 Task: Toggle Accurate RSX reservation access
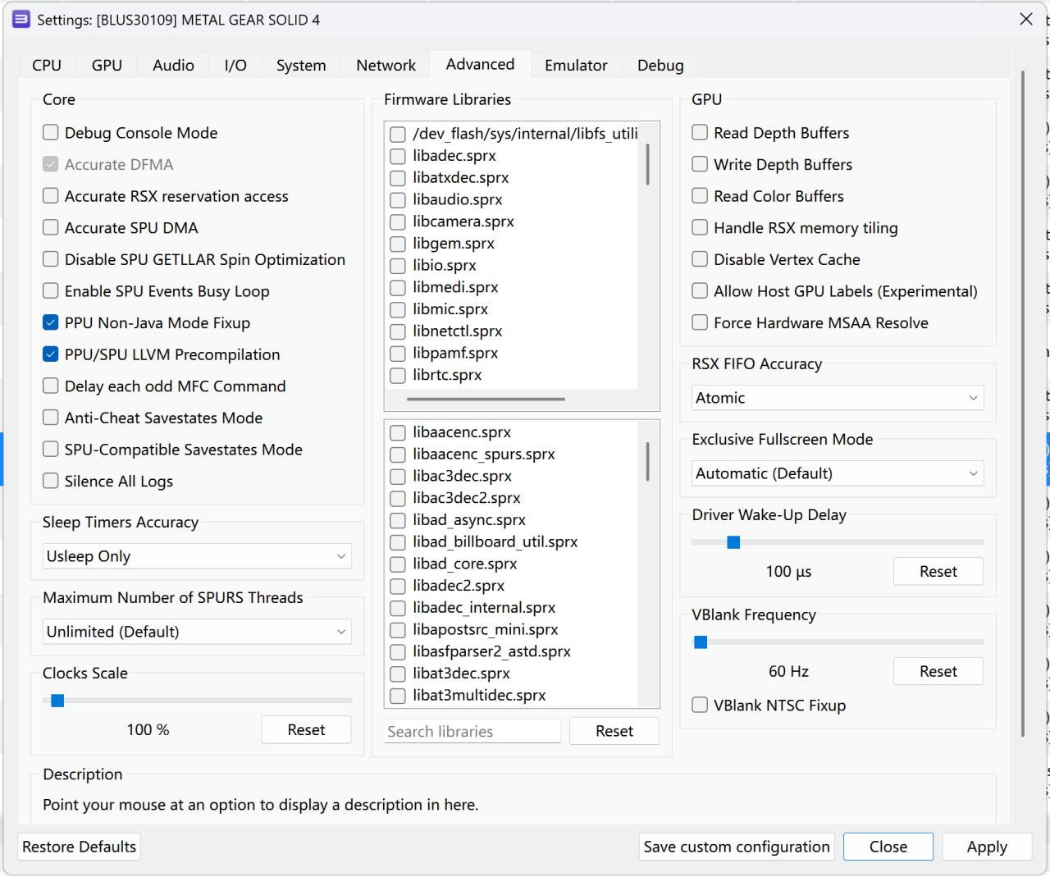point(51,196)
